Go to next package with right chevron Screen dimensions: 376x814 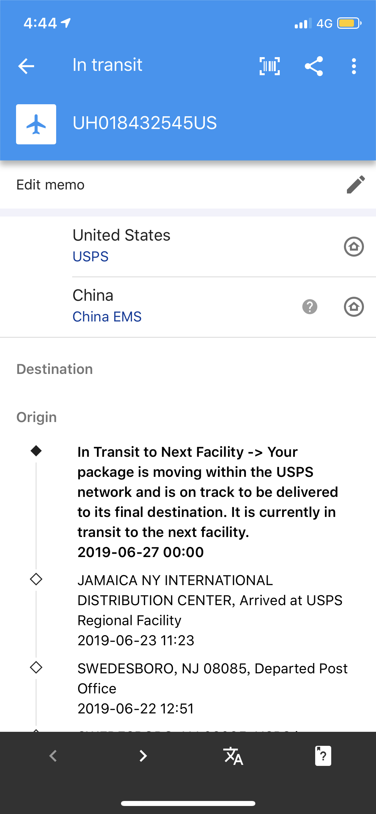[143, 756]
